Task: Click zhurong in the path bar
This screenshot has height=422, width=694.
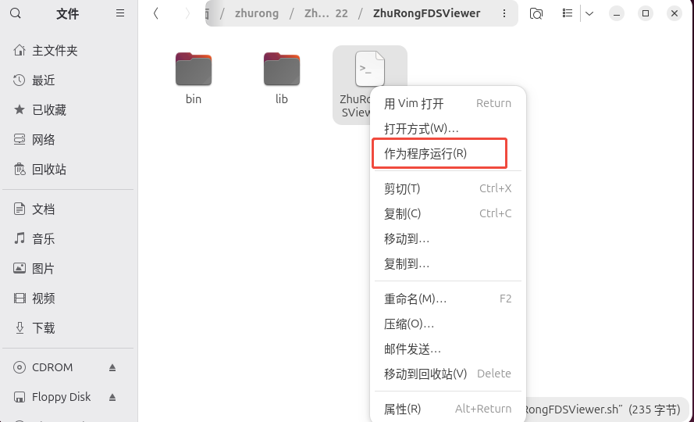Action: point(257,13)
